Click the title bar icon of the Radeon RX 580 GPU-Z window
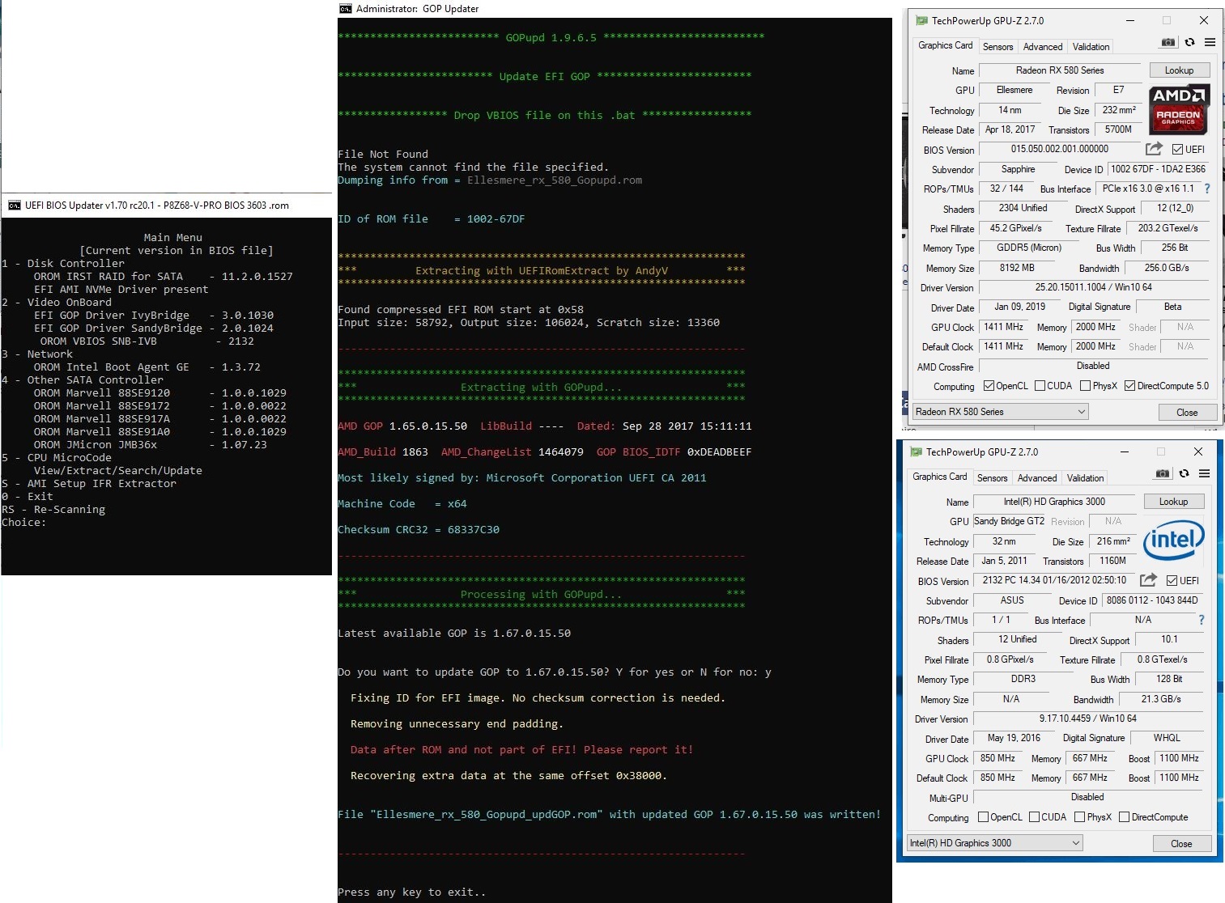1225x903 pixels. 921,20
